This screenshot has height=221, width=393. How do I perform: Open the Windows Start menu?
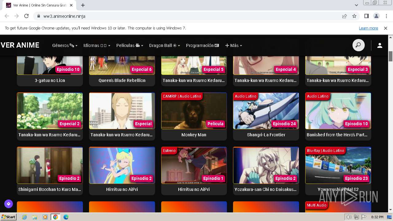(9, 217)
